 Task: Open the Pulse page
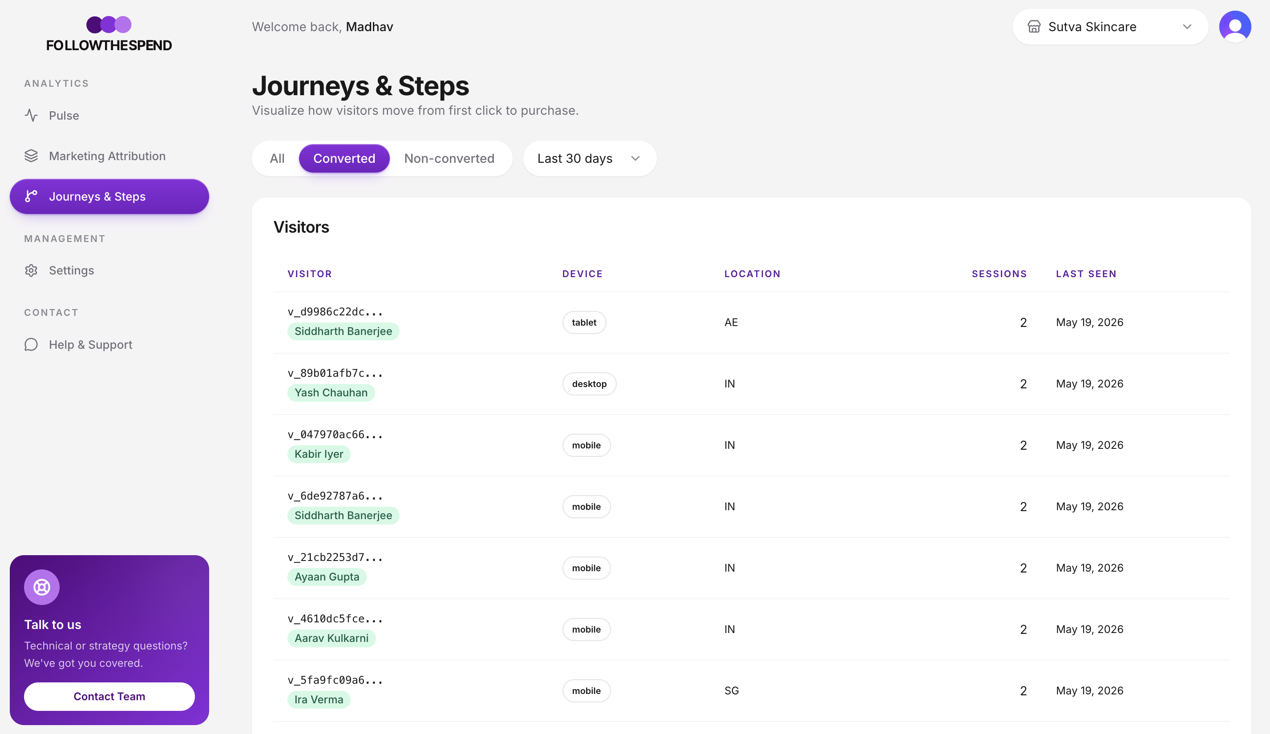109,115
